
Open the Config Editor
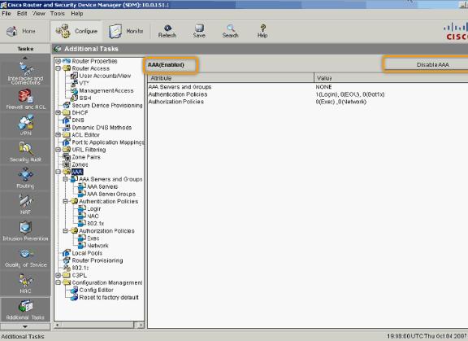pyautogui.click(x=96, y=291)
